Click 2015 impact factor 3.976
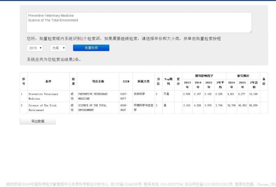 (208, 105)
